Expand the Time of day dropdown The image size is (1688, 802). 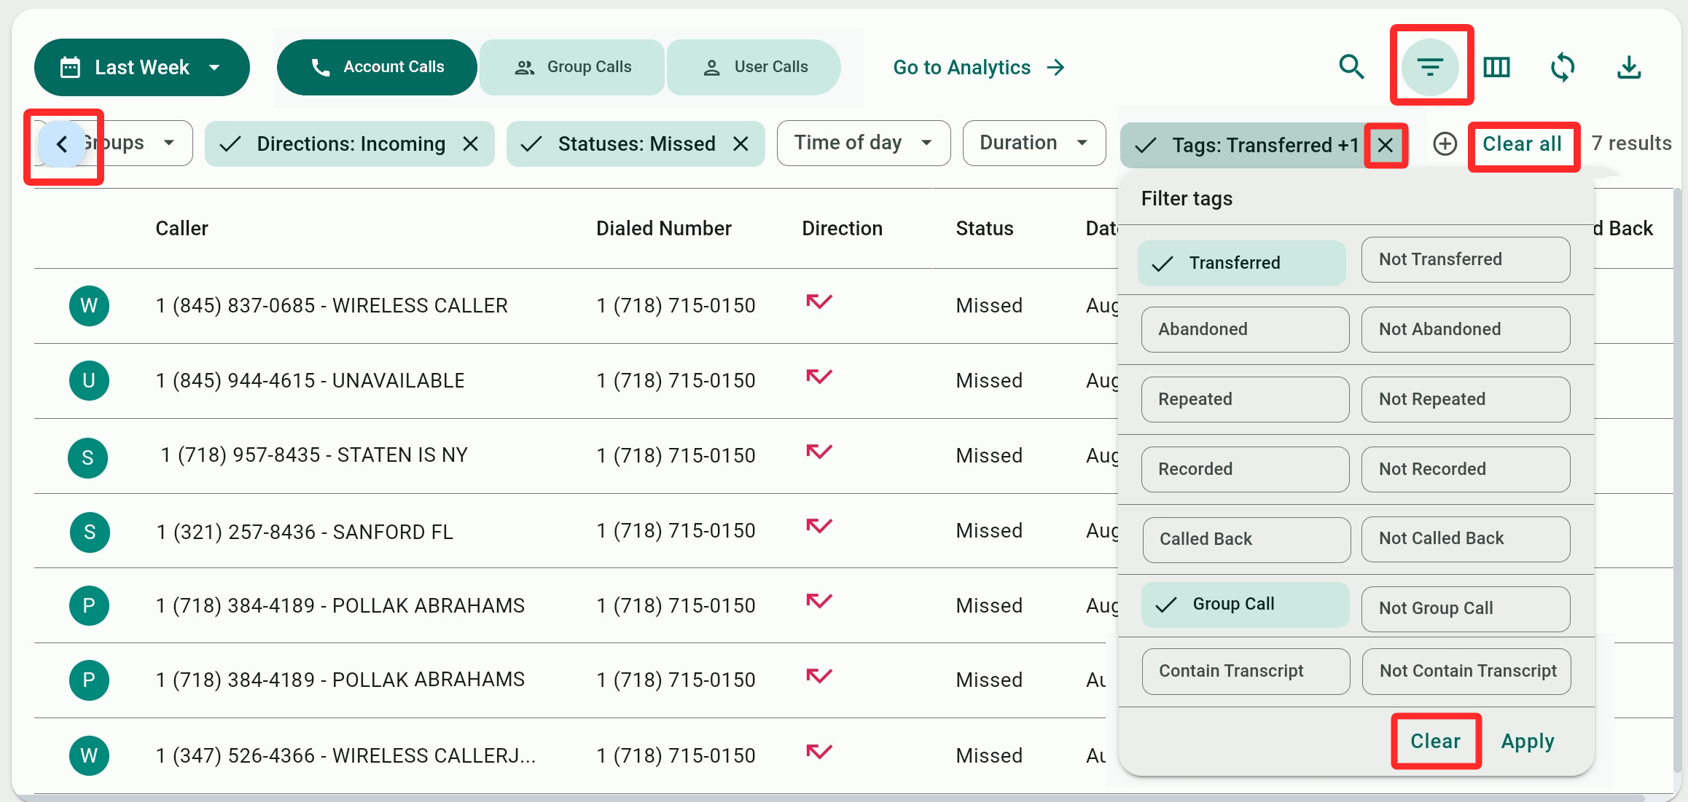(863, 143)
